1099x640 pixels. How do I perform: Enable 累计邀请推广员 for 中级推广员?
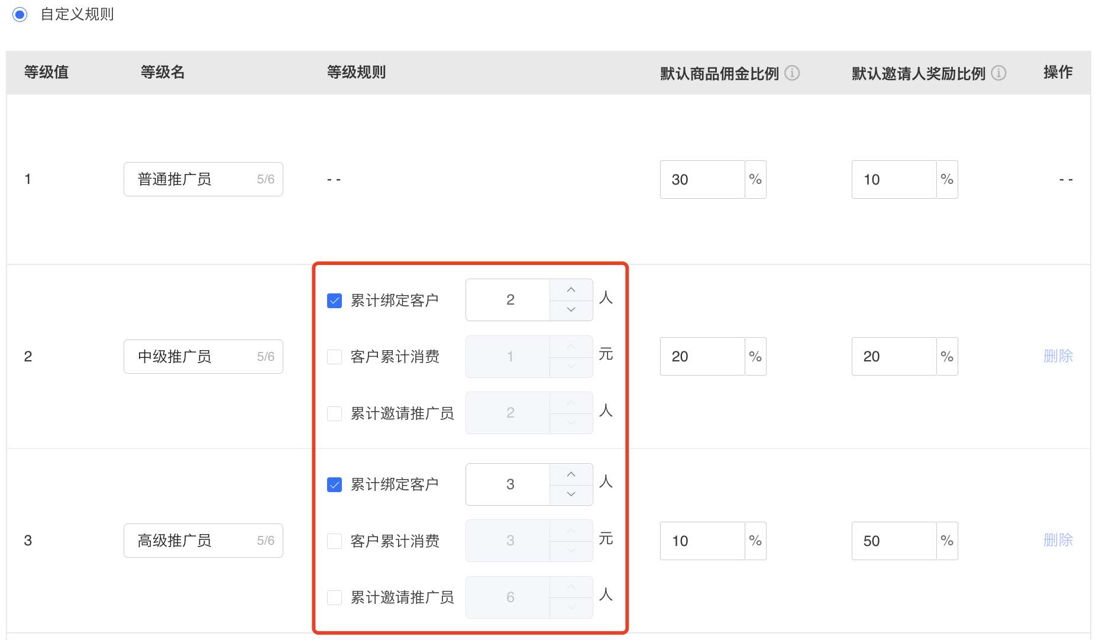coord(334,413)
